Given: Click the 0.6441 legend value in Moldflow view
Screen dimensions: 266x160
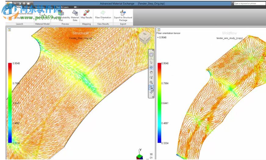Looking at the screenshot, I should 165,103.
